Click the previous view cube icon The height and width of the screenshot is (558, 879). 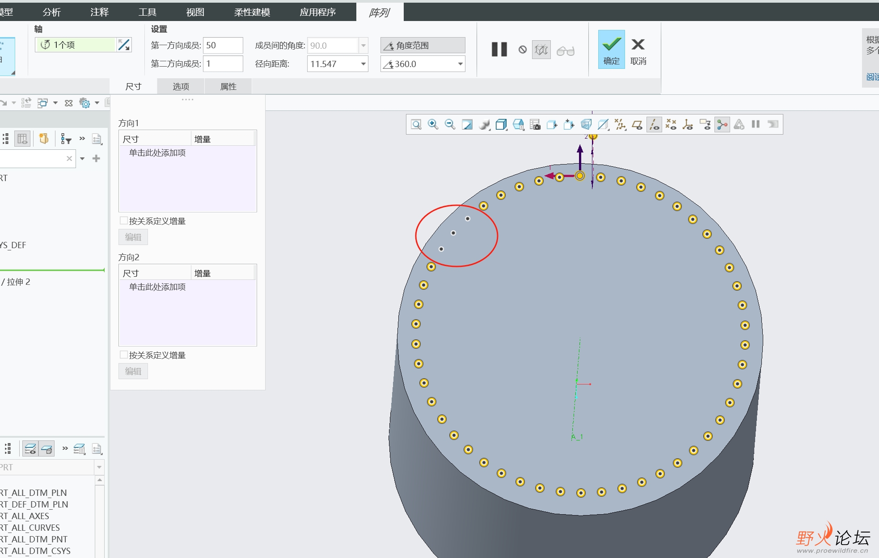[552, 124]
